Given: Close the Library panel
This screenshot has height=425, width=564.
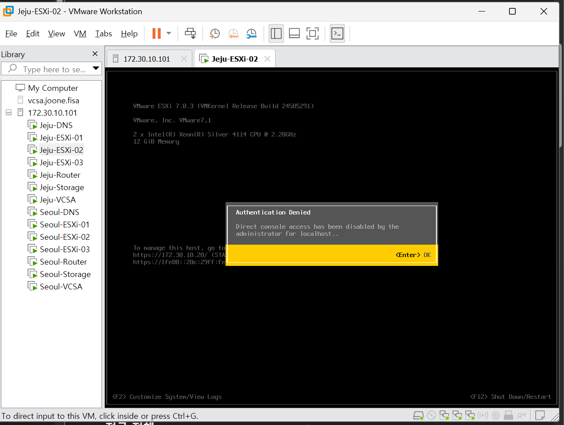Looking at the screenshot, I should coord(95,54).
